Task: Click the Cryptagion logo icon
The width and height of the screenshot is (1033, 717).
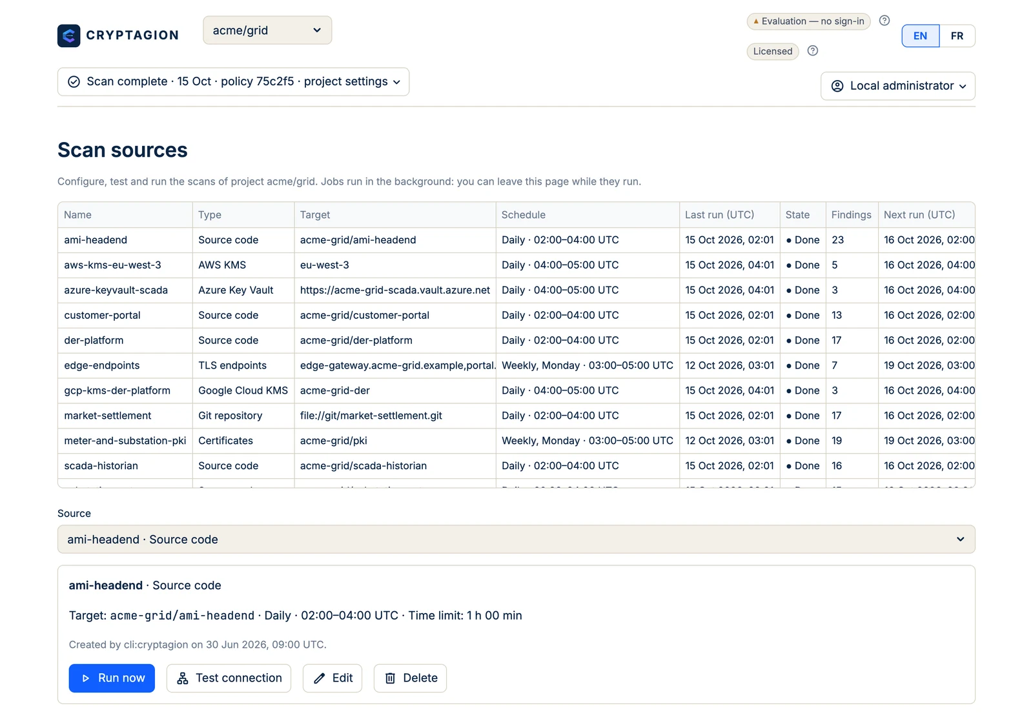Action: pos(68,35)
